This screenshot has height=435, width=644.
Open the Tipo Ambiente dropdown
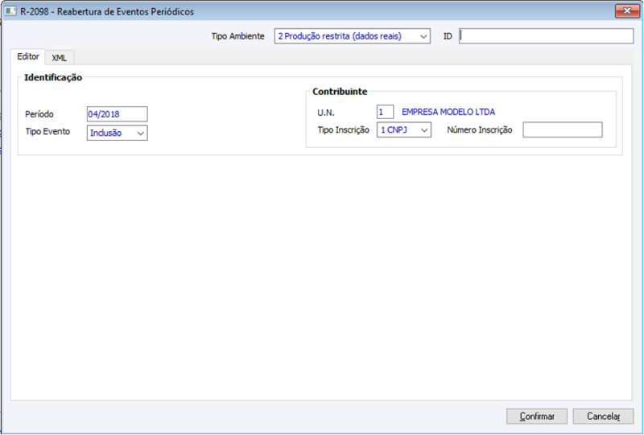[x=353, y=36]
